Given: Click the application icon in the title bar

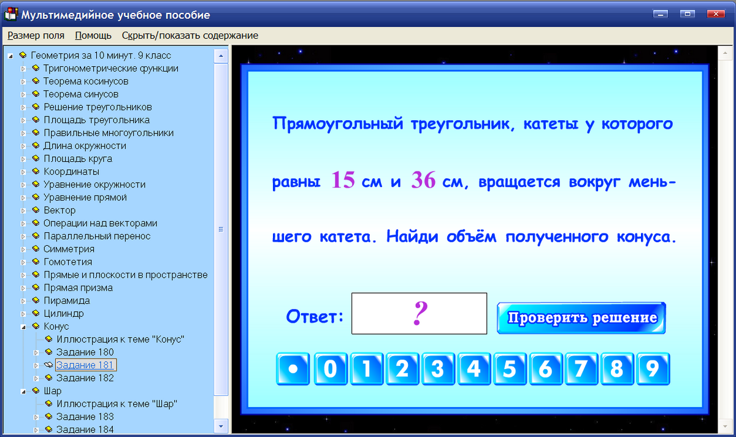Looking at the screenshot, I should click(10, 14).
